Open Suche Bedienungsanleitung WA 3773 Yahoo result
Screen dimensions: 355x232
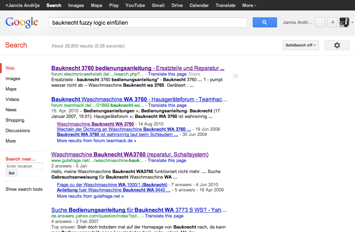click(x=139, y=210)
